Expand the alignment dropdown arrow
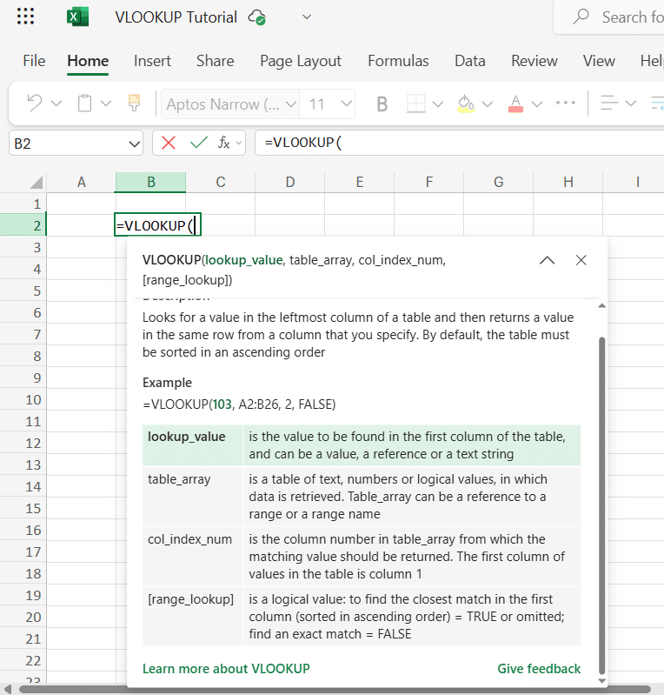Screen dimensions: 664x695 (x=631, y=104)
